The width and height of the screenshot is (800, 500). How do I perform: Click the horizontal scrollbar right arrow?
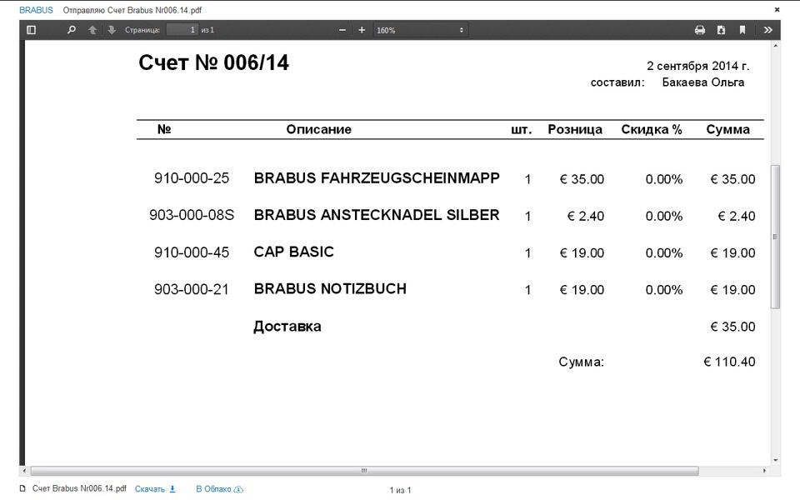coord(764,470)
